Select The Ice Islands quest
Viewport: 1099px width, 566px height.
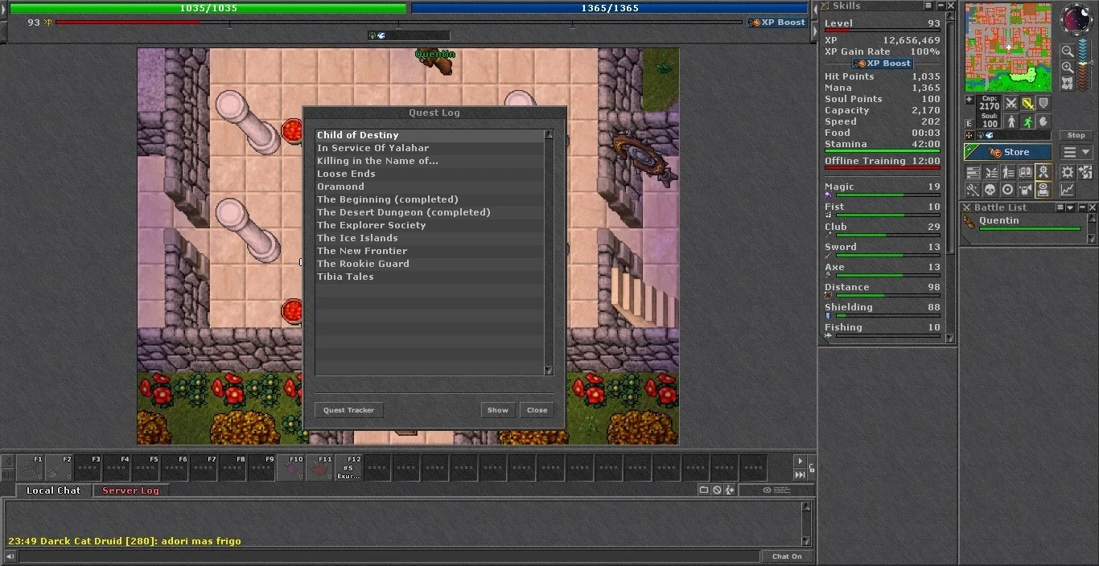(430, 238)
